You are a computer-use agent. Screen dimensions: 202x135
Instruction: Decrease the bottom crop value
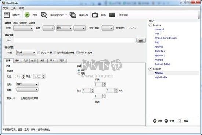pos(104,97)
